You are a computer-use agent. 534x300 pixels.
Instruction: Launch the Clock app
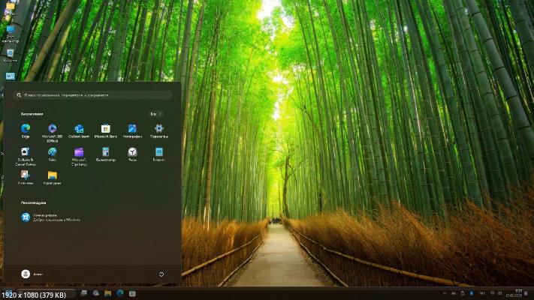click(132, 152)
